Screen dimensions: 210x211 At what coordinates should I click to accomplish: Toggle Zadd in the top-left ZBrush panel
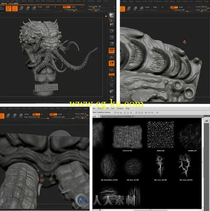(x=66, y=7)
